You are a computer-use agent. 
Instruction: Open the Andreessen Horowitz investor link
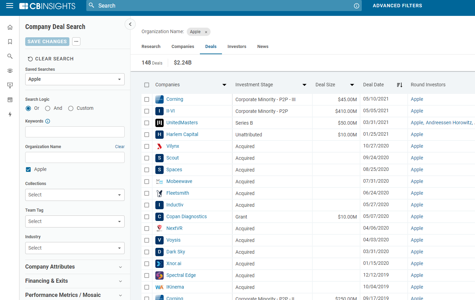pos(449,123)
